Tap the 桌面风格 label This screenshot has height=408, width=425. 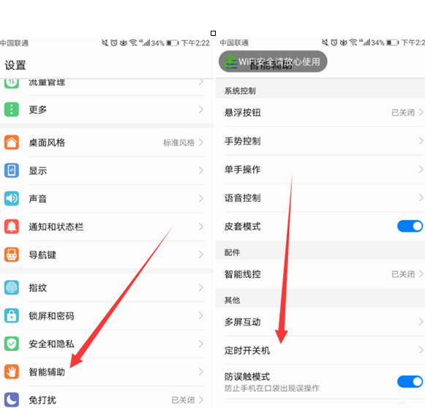tap(47, 143)
